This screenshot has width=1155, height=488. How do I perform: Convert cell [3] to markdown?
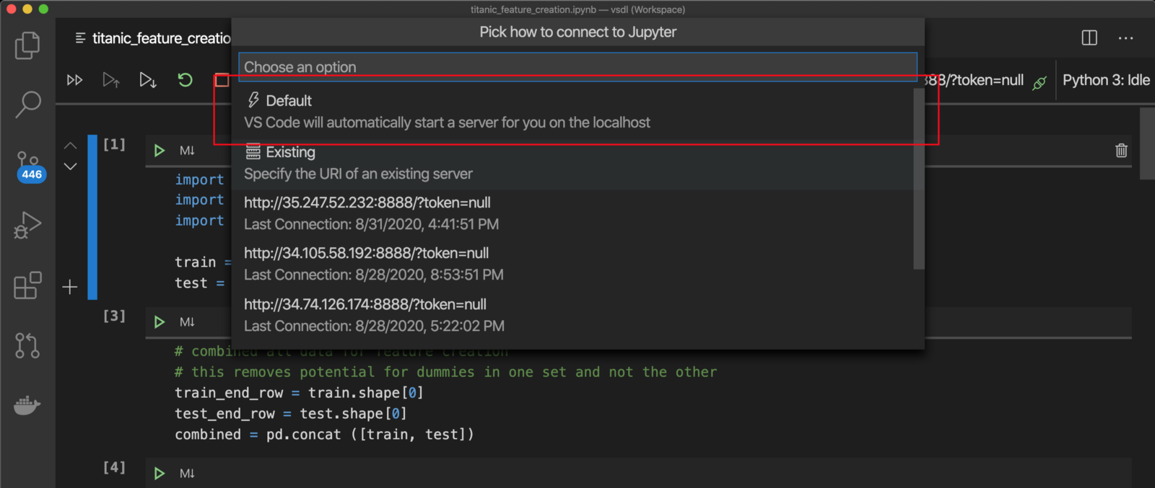tap(187, 322)
